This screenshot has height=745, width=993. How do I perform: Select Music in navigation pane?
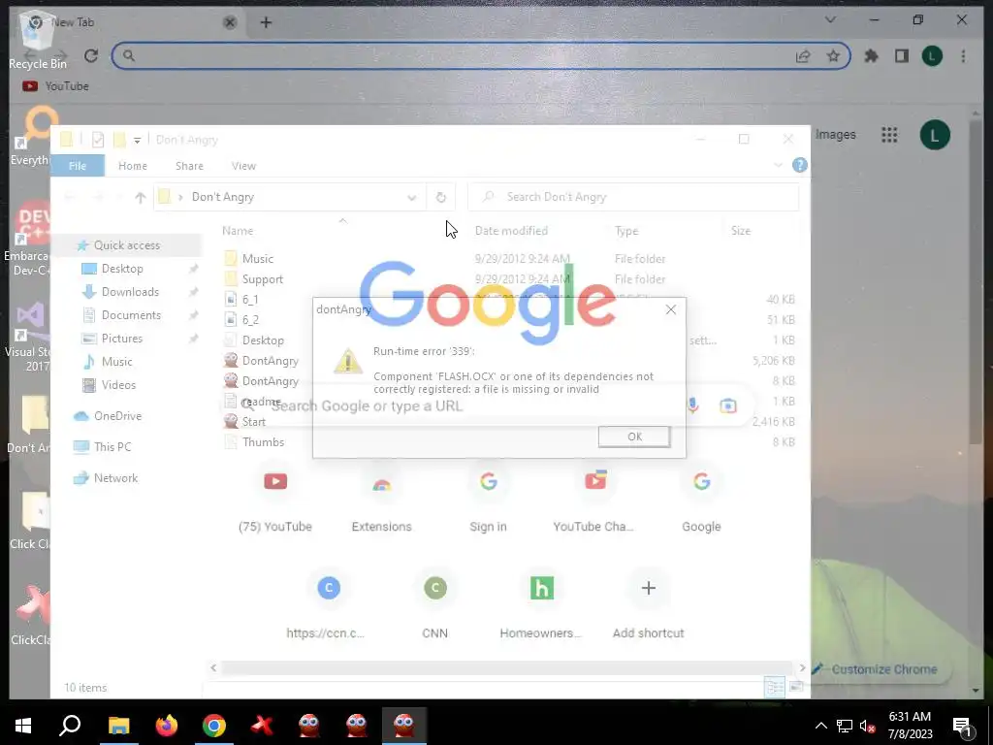click(x=116, y=362)
